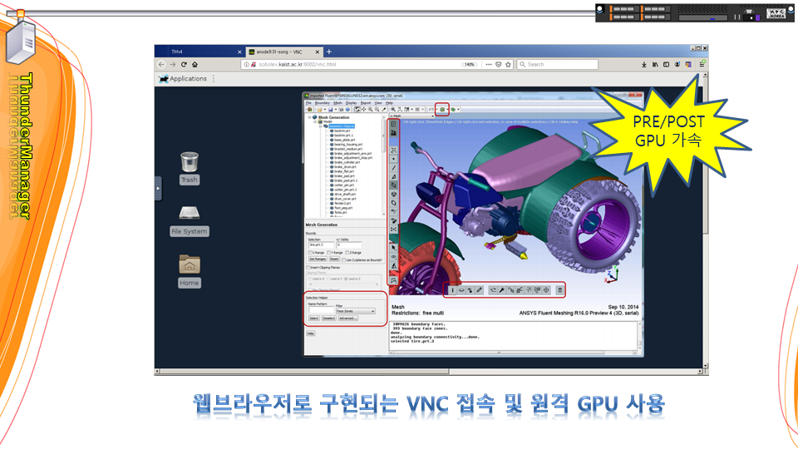The width and height of the screenshot is (798, 449).
Task: Select drive_shaft.prt in the tree
Action: pyautogui.click(x=343, y=194)
